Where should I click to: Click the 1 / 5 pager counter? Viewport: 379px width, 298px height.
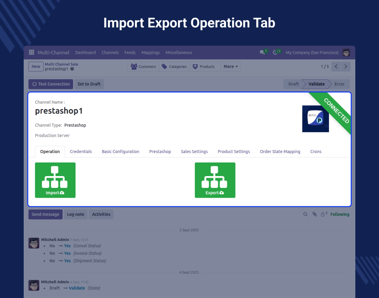[325, 66]
